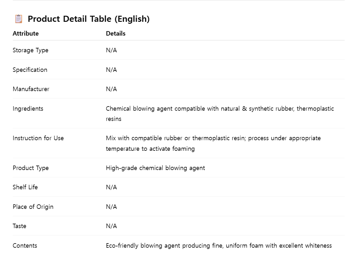Screen dimensions: 353x265
Task: Click the Place of Origin label
Action: pyautogui.click(x=33, y=207)
